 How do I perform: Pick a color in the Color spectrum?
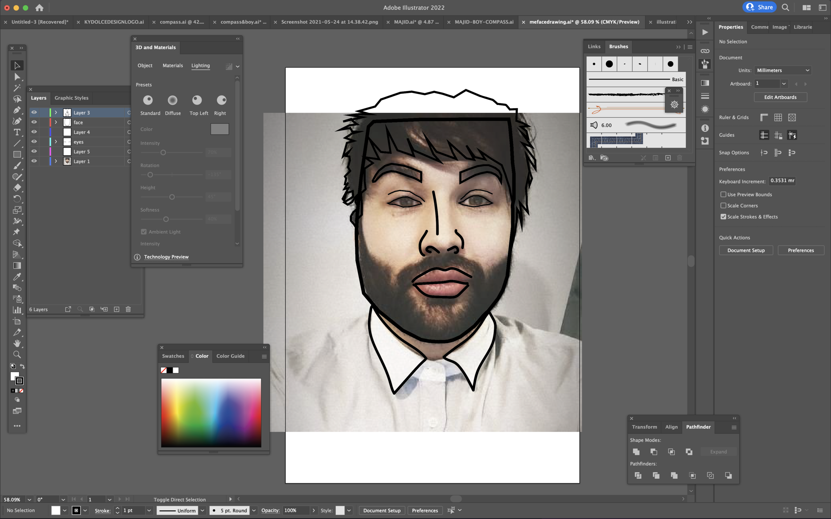(x=211, y=413)
